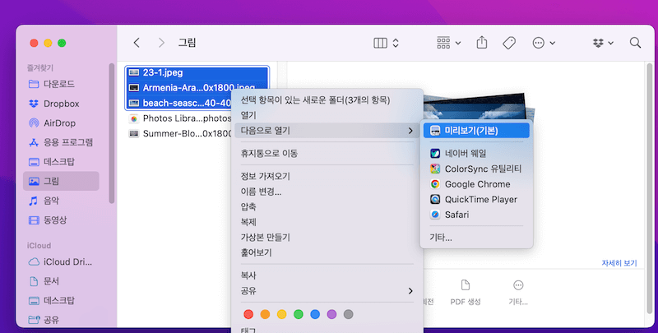
Task: Select the 그림 sidebar folder
Action: 61,181
